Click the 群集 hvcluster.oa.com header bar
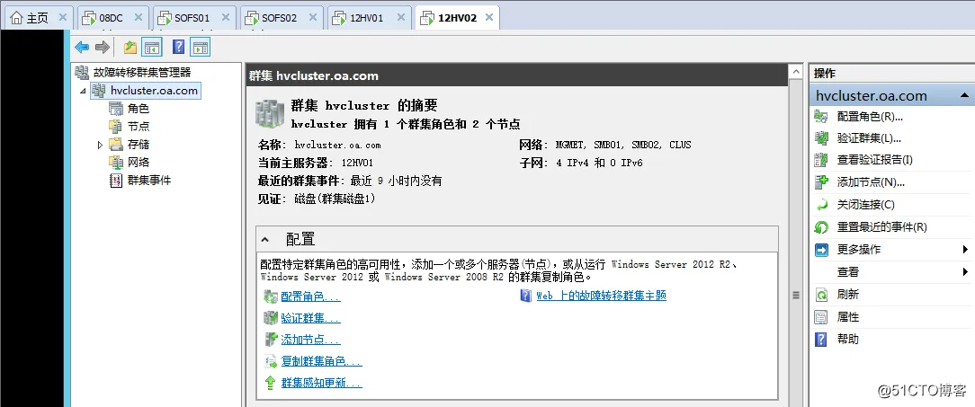975x407 pixels. click(516, 75)
